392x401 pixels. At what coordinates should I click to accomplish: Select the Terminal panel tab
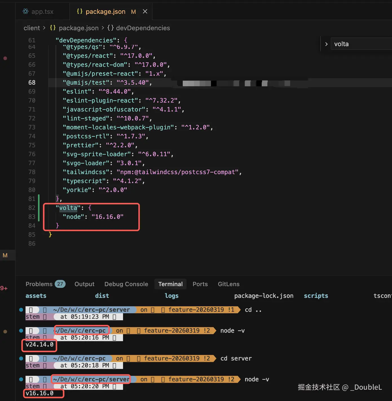pos(170,284)
